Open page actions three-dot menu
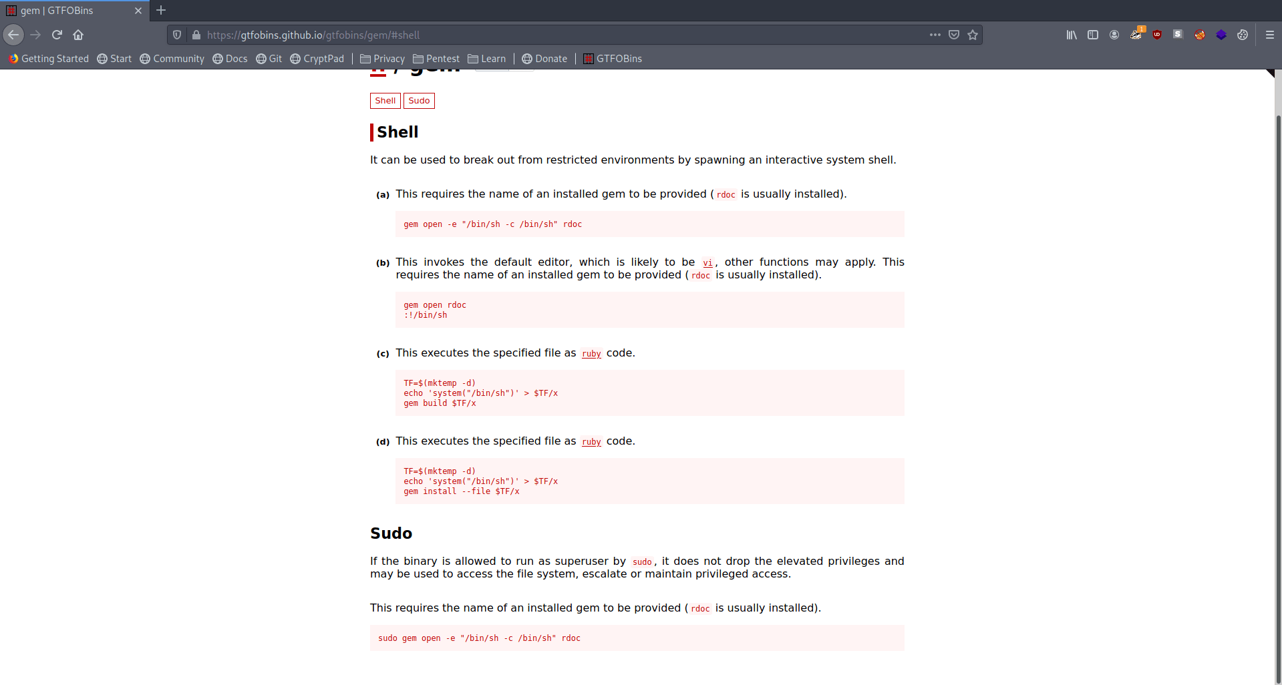This screenshot has width=1282, height=685. (935, 35)
